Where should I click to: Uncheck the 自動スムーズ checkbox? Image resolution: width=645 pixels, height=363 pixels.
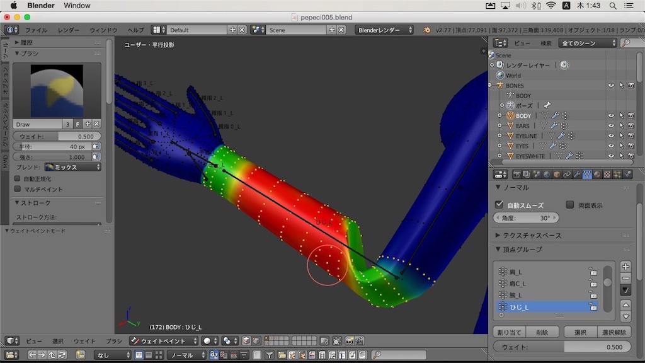point(499,205)
